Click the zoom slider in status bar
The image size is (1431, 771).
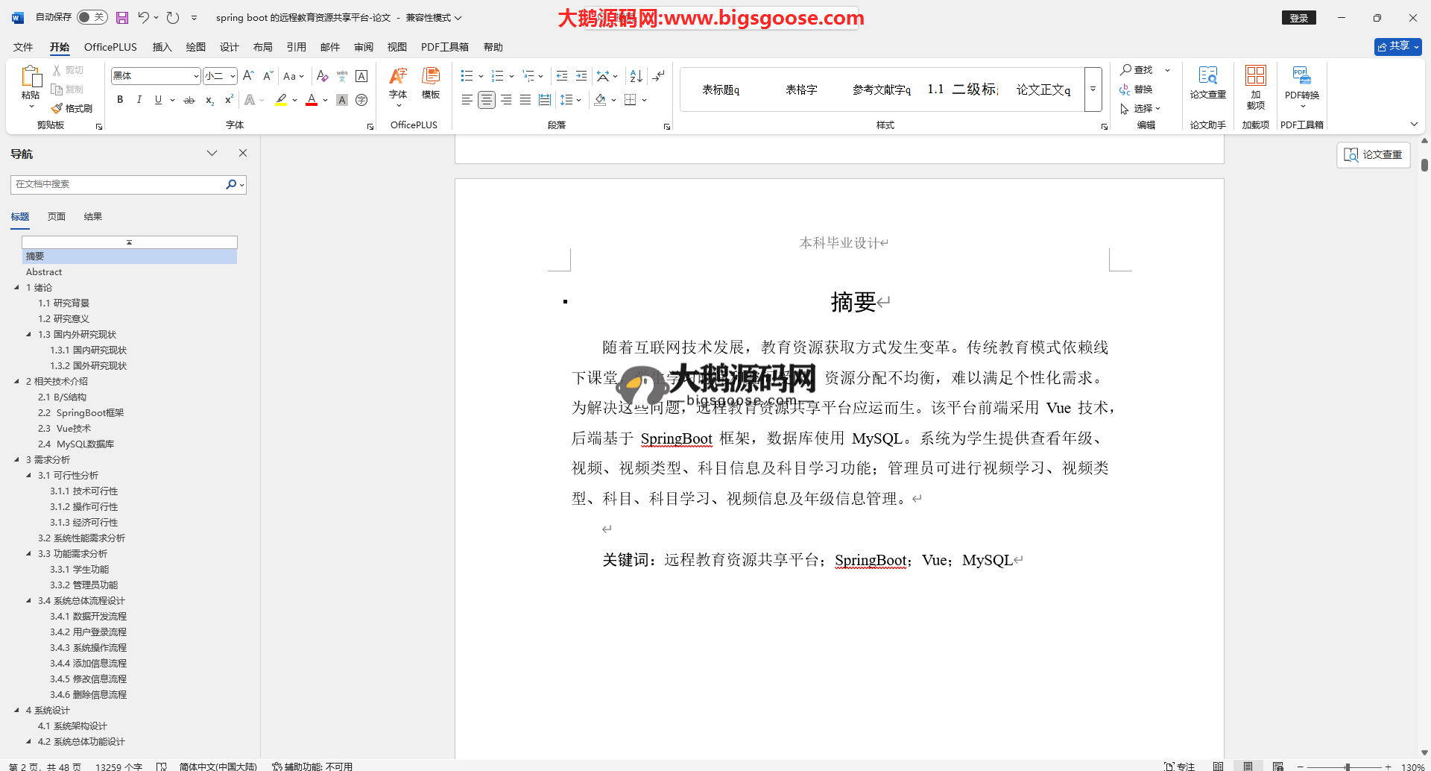click(1347, 767)
